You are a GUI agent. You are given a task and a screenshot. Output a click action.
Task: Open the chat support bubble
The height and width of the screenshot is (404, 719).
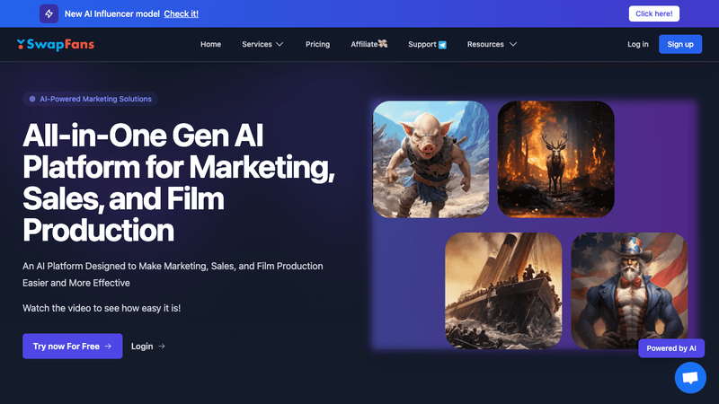[x=690, y=378]
